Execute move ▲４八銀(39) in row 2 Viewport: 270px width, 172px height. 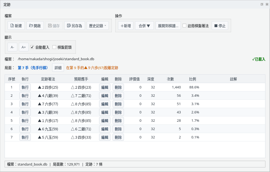tap(25, 96)
